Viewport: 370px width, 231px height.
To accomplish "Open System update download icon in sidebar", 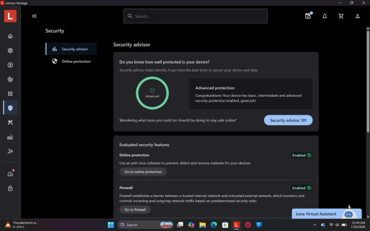I will click(10, 65).
